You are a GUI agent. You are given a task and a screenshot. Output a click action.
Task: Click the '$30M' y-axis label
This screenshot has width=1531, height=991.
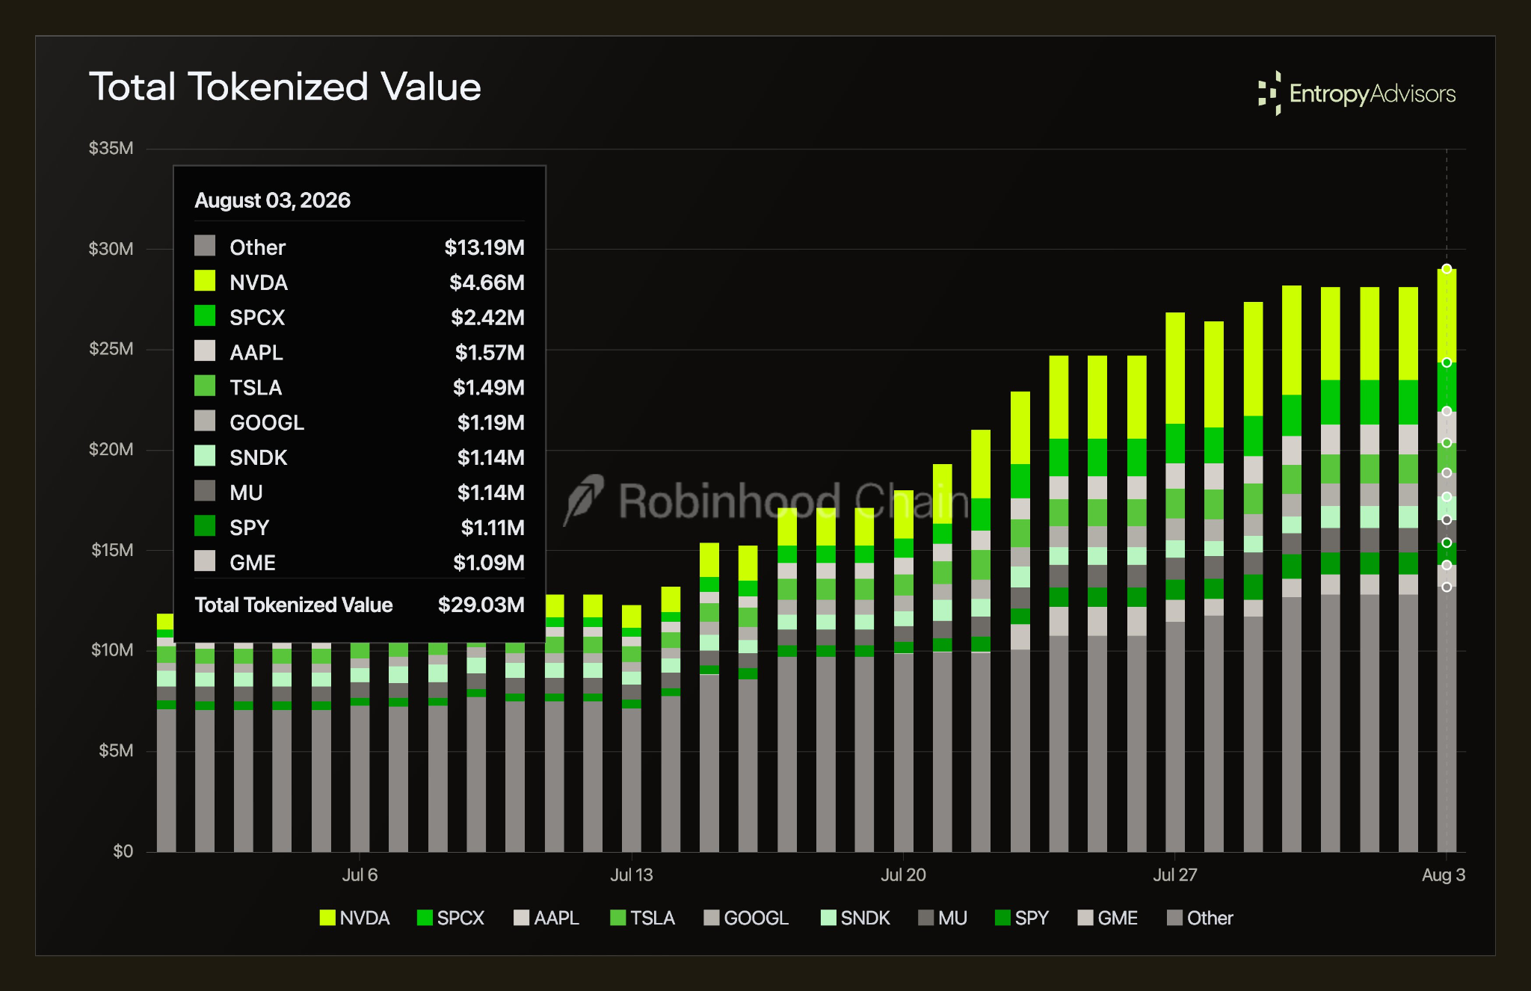point(111,249)
